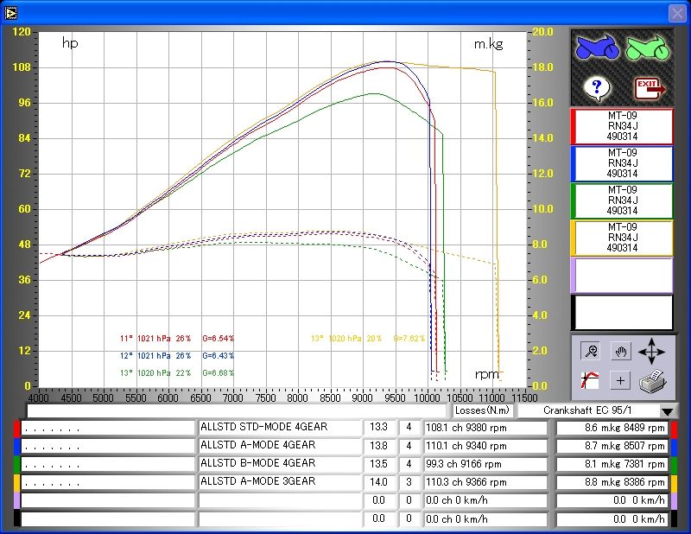Select the empty black-bordered run slot

(622, 312)
